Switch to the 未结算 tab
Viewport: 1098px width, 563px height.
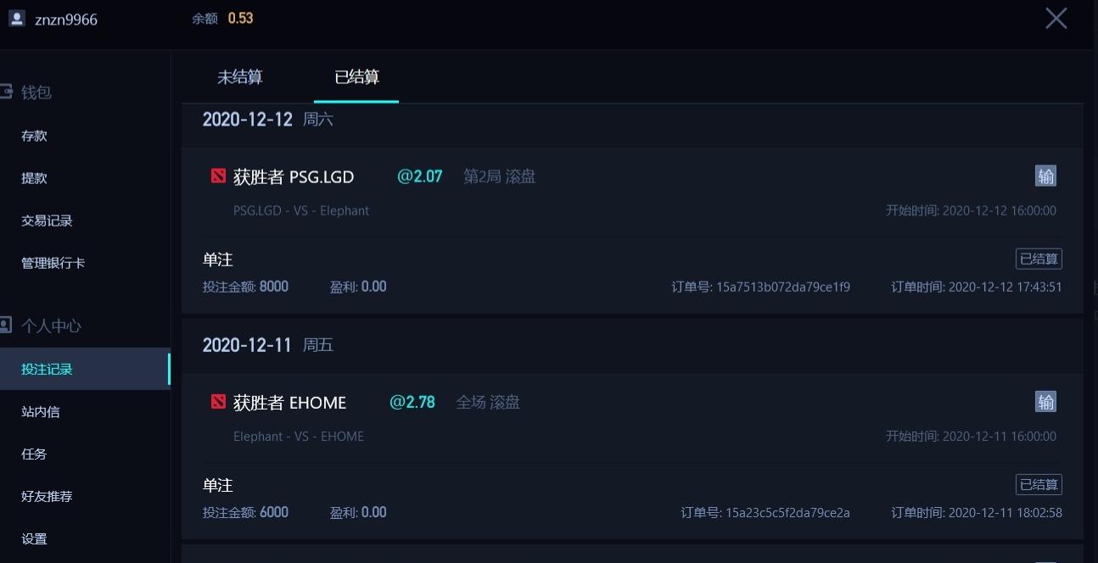click(x=240, y=76)
